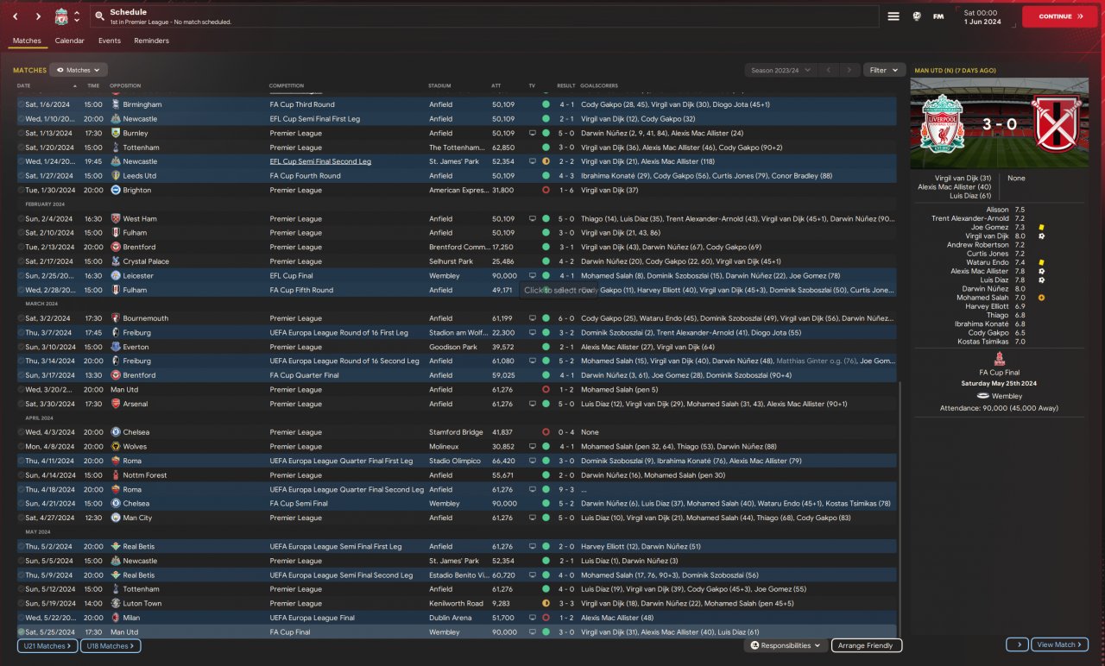Screen dimensions: 1105x666
Task: Click the Bournemouth club badge
Action: coord(116,318)
